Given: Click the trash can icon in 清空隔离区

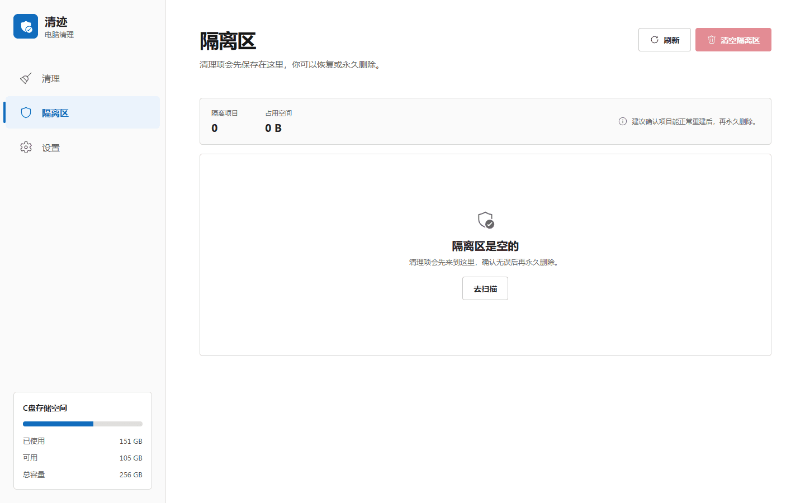Looking at the screenshot, I should coord(712,40).
